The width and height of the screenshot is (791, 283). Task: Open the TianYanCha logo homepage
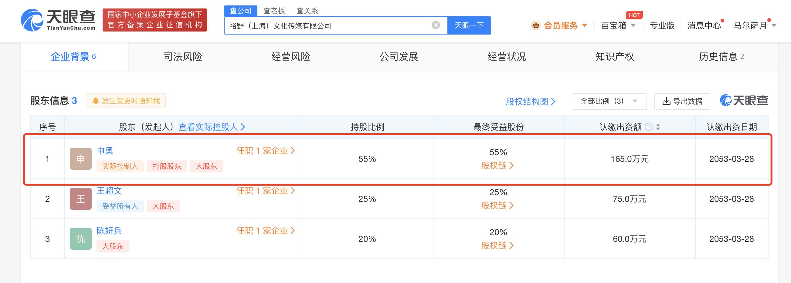[58, 20]
